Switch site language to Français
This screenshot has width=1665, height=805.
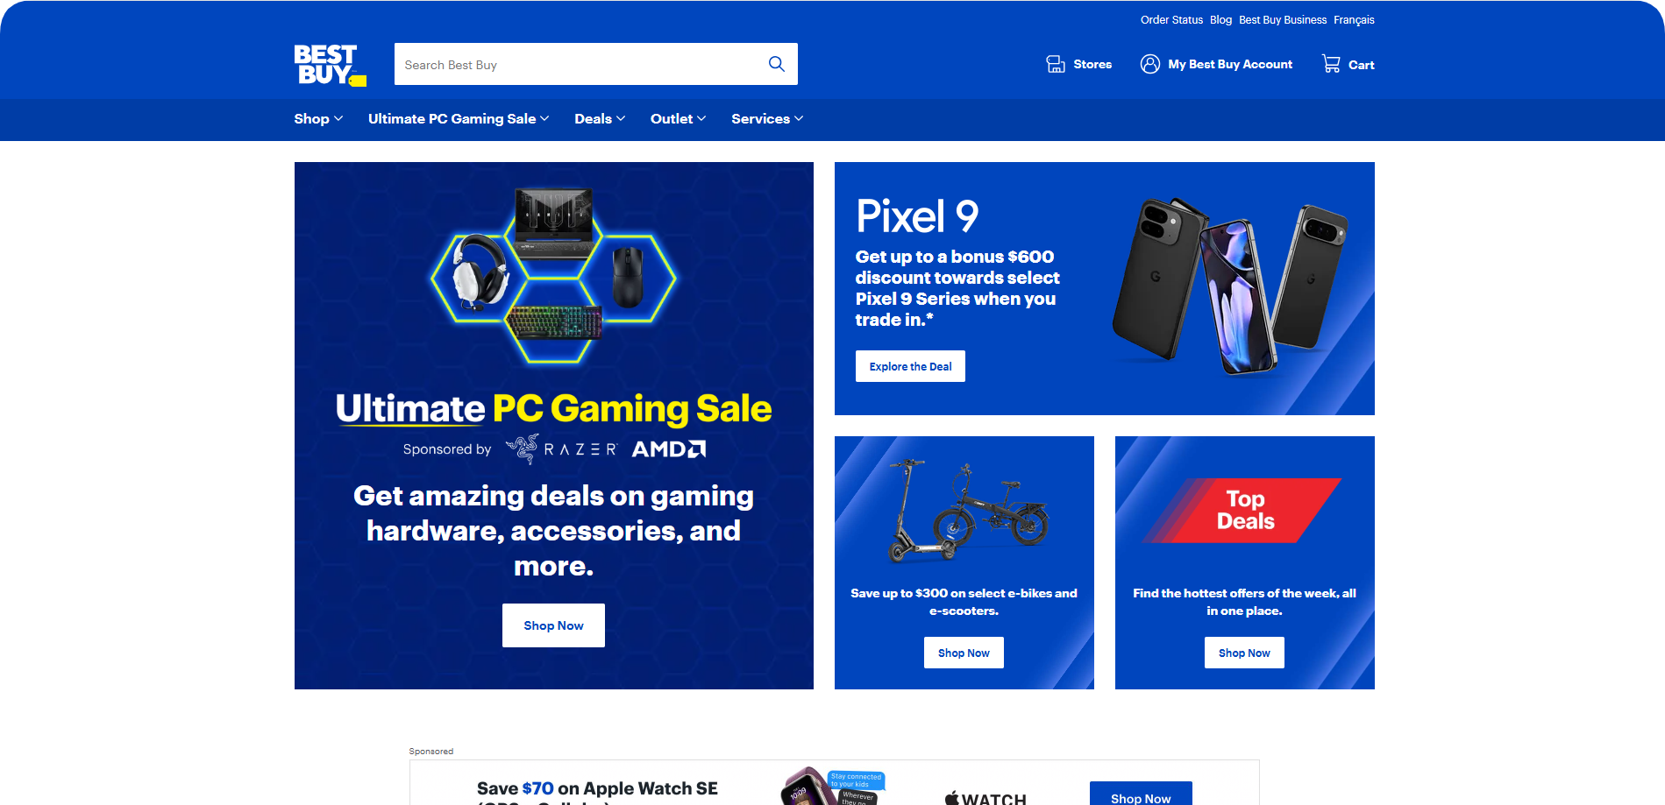[x=1354, y=20]
